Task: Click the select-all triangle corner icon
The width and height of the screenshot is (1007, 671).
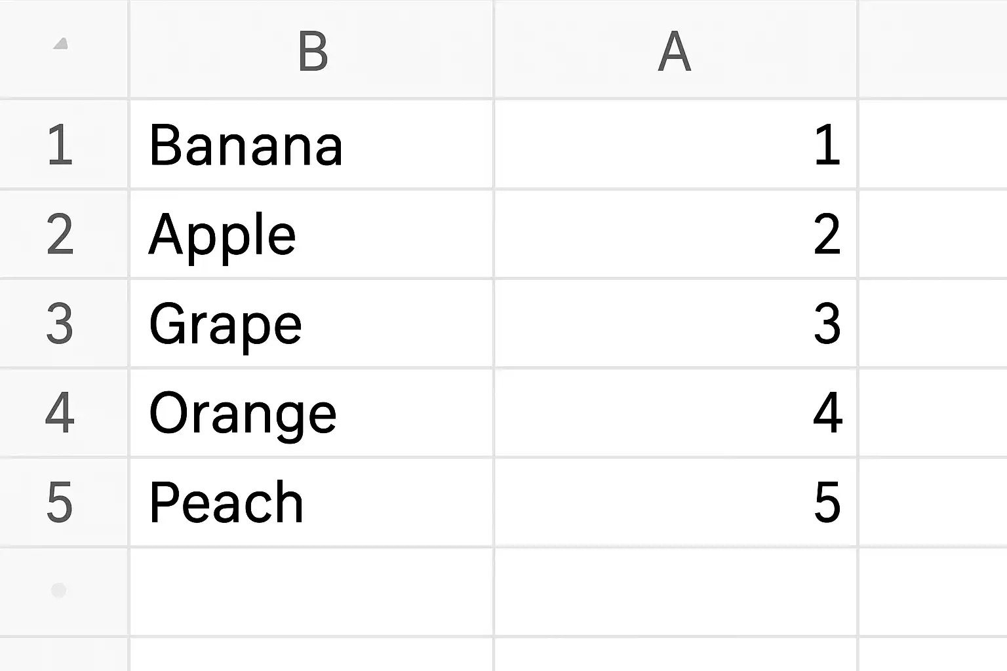Action: [61, 45]
